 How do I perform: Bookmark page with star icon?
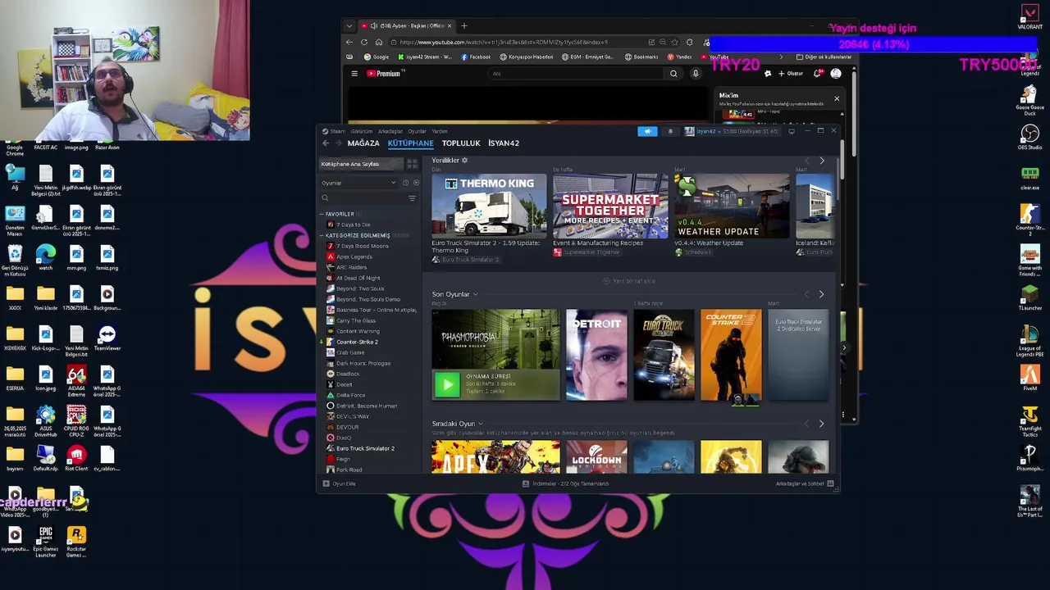coord(675,43)
